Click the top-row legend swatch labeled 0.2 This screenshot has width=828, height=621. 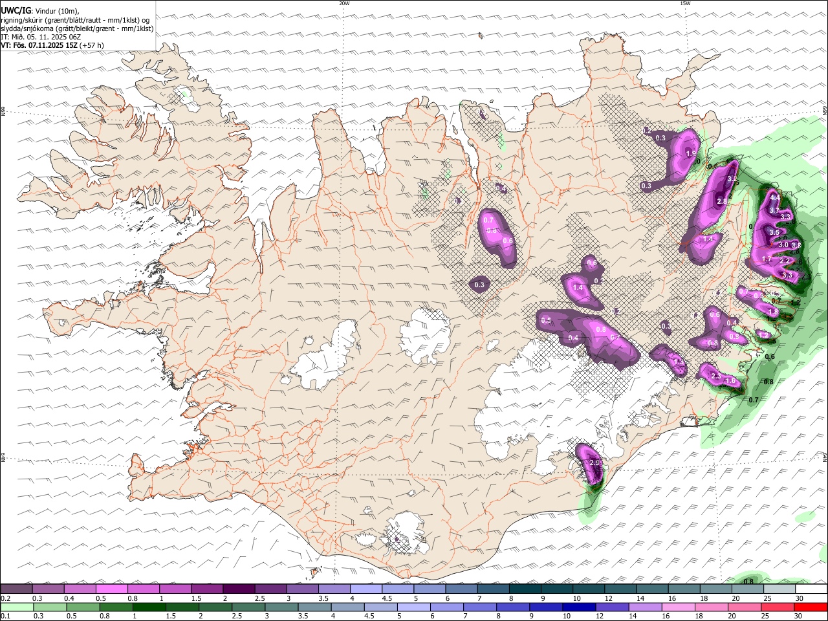click(16, 589)
